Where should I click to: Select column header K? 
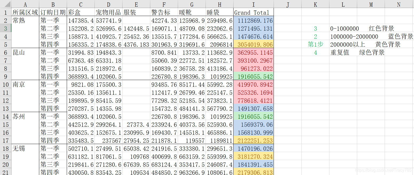(x=316, y=4)
